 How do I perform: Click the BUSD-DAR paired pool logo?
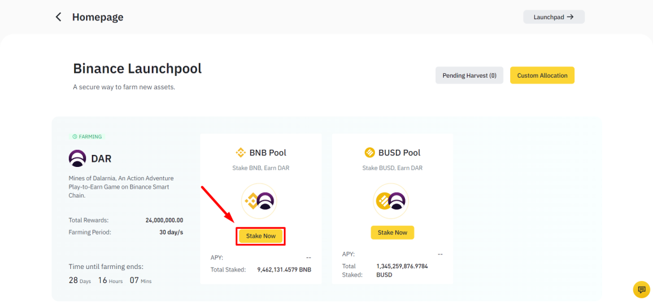[391, 201]
